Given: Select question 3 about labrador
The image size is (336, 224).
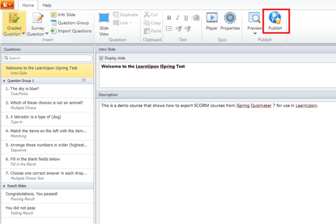Looking at the screenshot, I should click(x=47, y=119).
